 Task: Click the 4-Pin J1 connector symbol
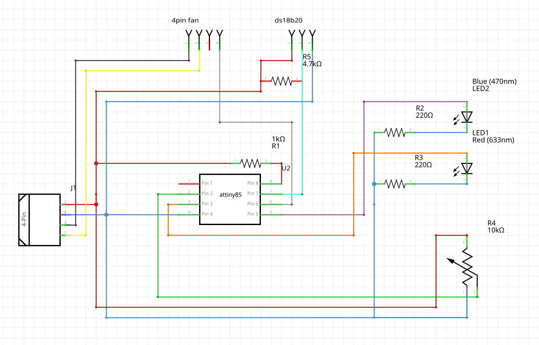point(39,220)
